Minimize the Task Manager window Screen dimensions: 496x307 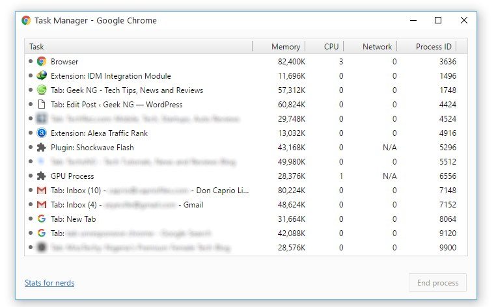pos(413,21)
